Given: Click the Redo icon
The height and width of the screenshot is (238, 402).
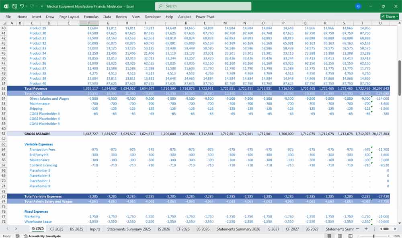Looking at the screenshot, I should 31,6.
